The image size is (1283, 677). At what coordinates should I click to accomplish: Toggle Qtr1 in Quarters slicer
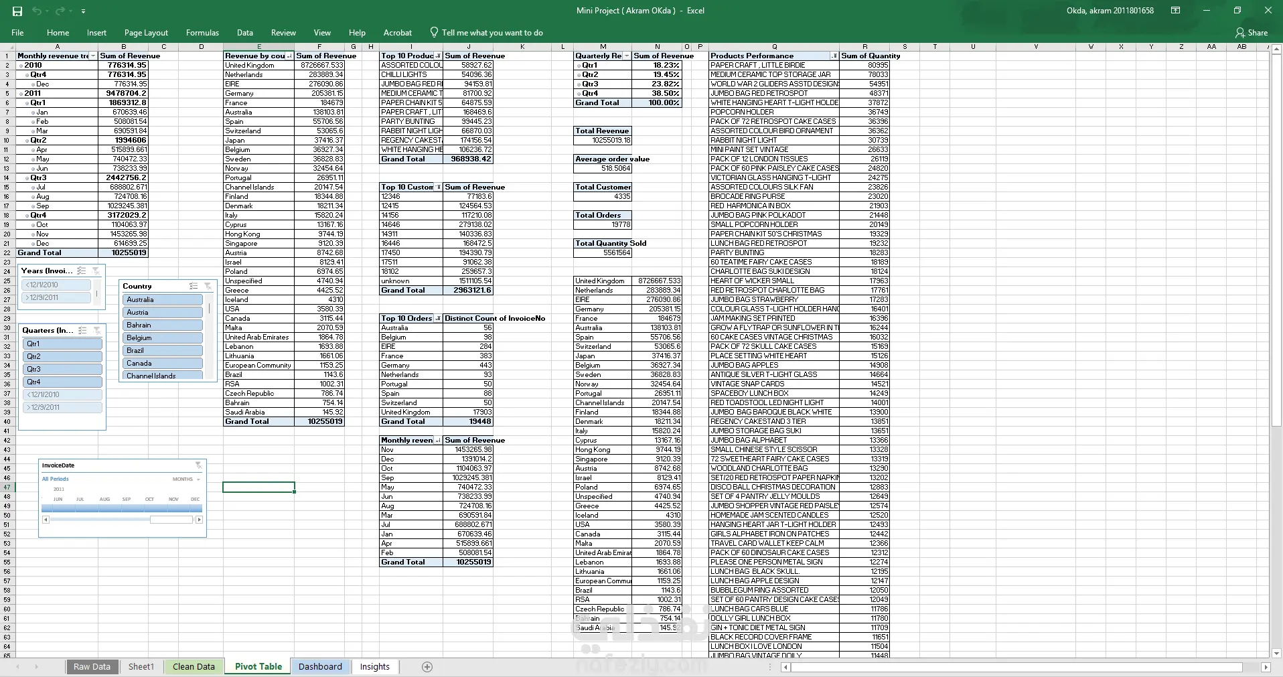pos(62,344)
